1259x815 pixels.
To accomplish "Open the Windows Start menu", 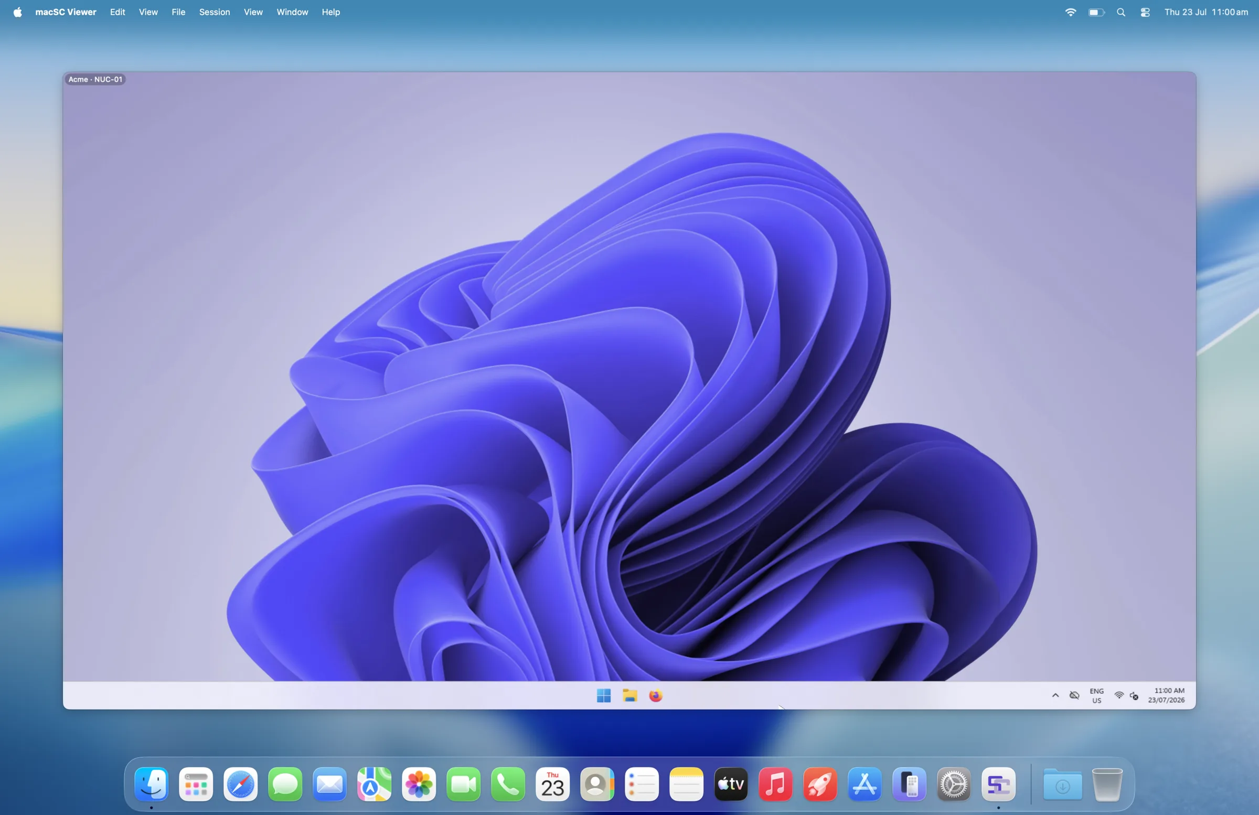I will tap(604, 695).
